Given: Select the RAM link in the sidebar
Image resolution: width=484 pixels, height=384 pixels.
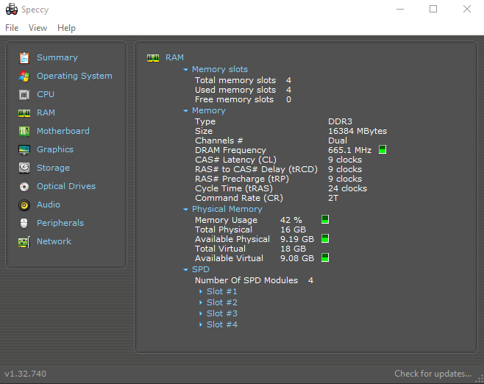Looking at the screenshot, I should (x=46, y=113).
